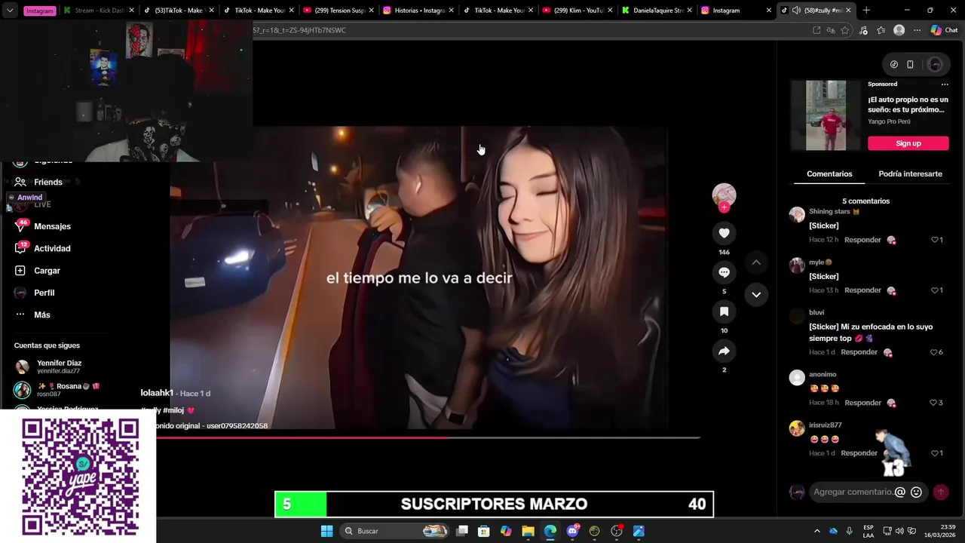
Task: Open File Explorer from the taskbar
Action: click(528, 531)
